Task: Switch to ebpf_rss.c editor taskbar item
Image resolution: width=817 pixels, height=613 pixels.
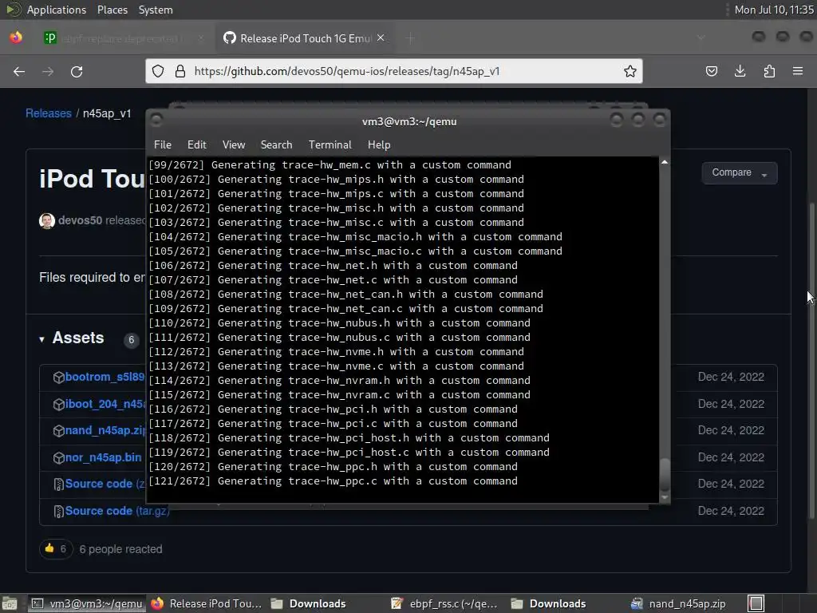Action: pyautogui.click(x=445, y=603)
